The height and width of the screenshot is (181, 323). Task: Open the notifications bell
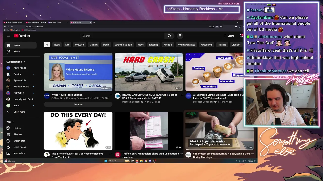pyautogui.click(x=241, y=36)
